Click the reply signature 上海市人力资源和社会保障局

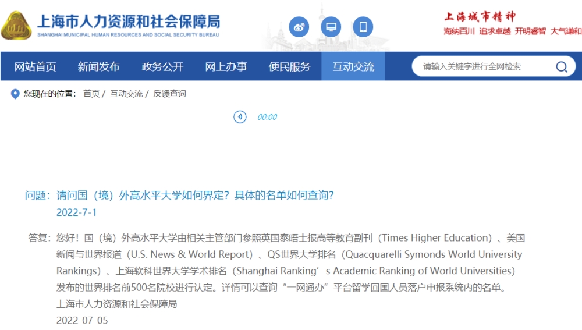pyautogui.click(x=116, y=304)
